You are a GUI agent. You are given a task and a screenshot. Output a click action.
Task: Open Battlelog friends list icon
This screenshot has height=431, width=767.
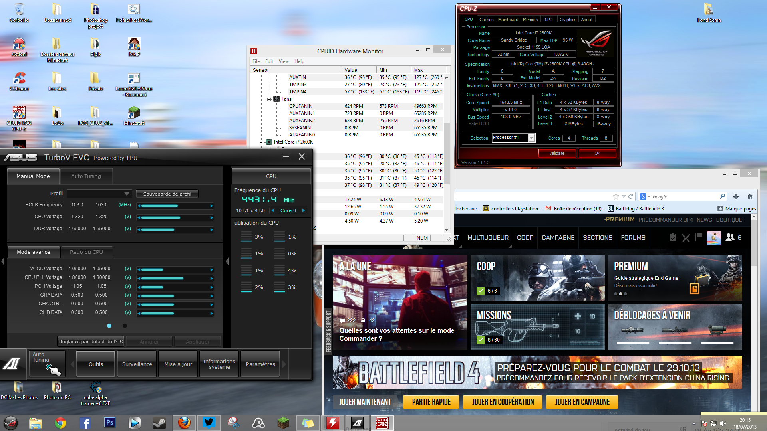click(x=730, y=237)
